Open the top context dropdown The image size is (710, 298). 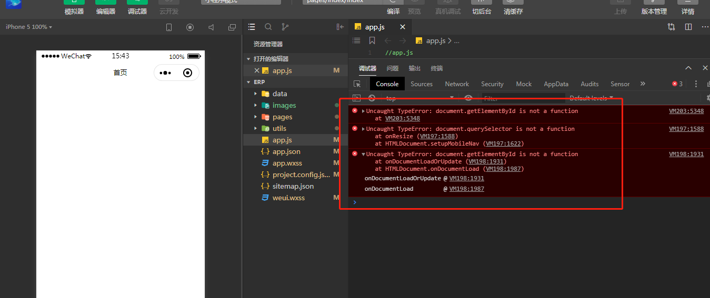tap(420, 98)
